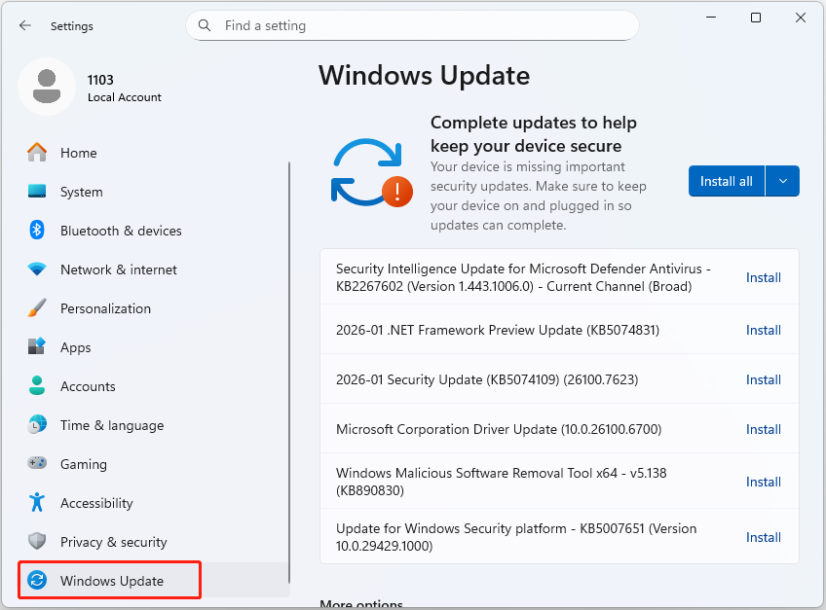Install the Microsoft Defender Security Intelligence Update

(x=763, y=277)
